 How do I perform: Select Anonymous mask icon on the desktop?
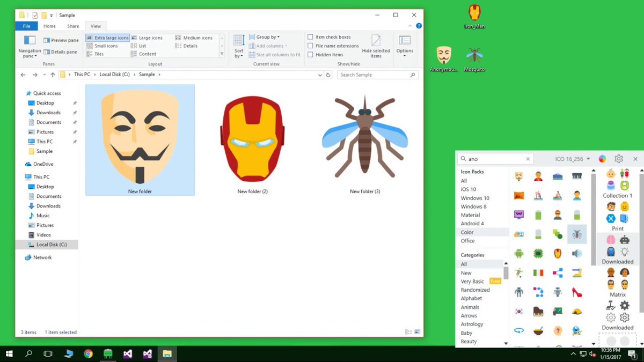[x=444, y=59]
